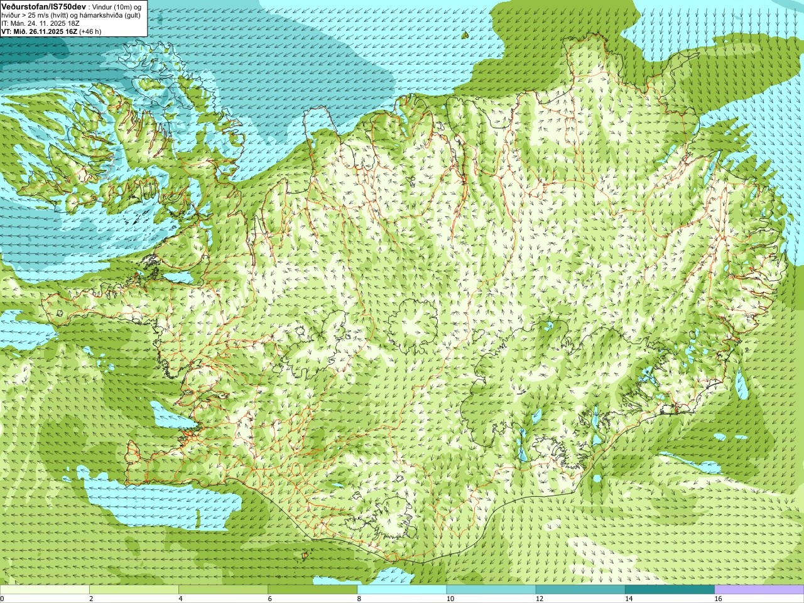Click the purple above-16 m/s legend swatch

759,590
